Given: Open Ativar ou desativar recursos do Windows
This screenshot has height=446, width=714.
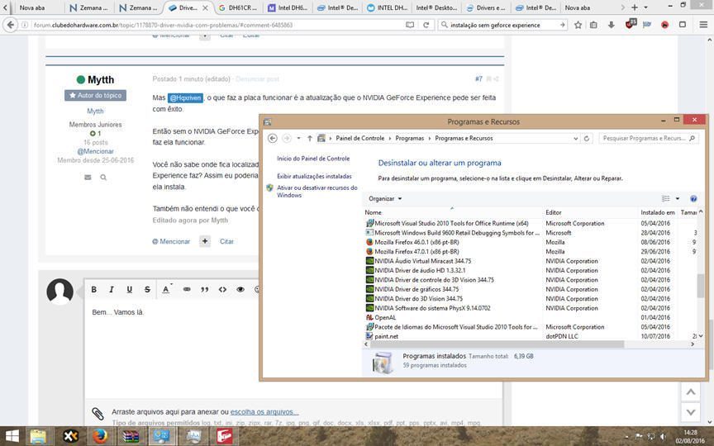Looking at the screenshot, I should pyautogui.click(x=317, y=191).
